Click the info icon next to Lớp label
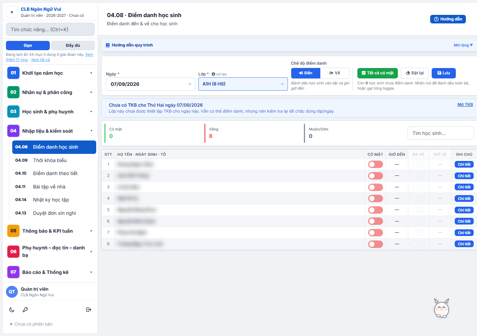477x336 pixels. (x=213, y=74)
